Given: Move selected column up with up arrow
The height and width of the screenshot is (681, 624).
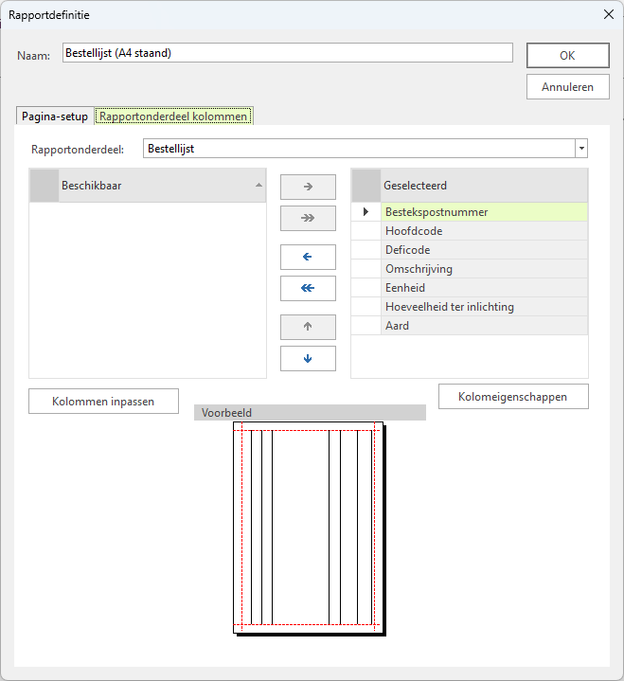Looking at the screenshot, I should [x=308, y=327].
